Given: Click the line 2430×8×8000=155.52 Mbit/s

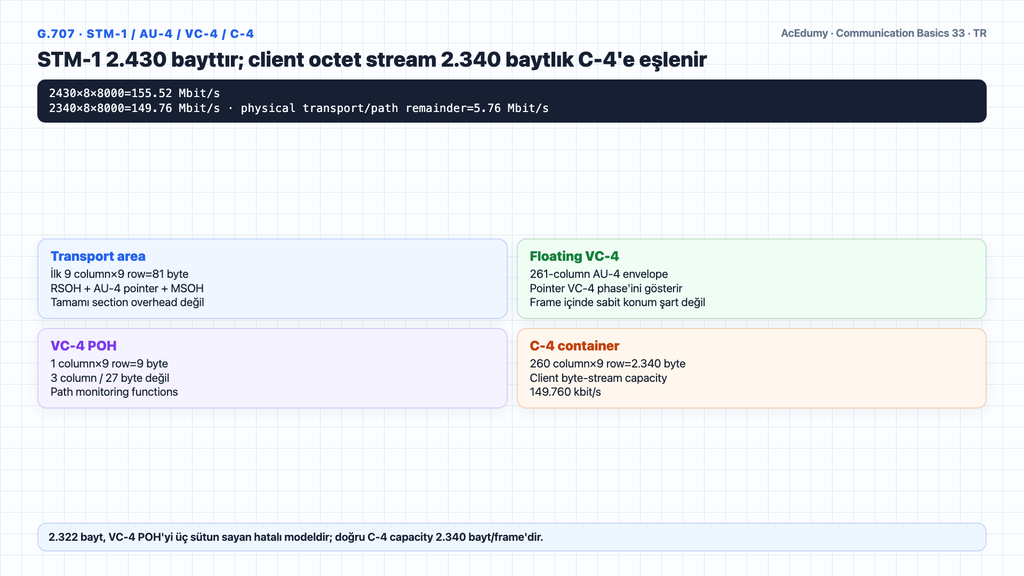Looking at the screenshot, I should [x=134, y=93].
